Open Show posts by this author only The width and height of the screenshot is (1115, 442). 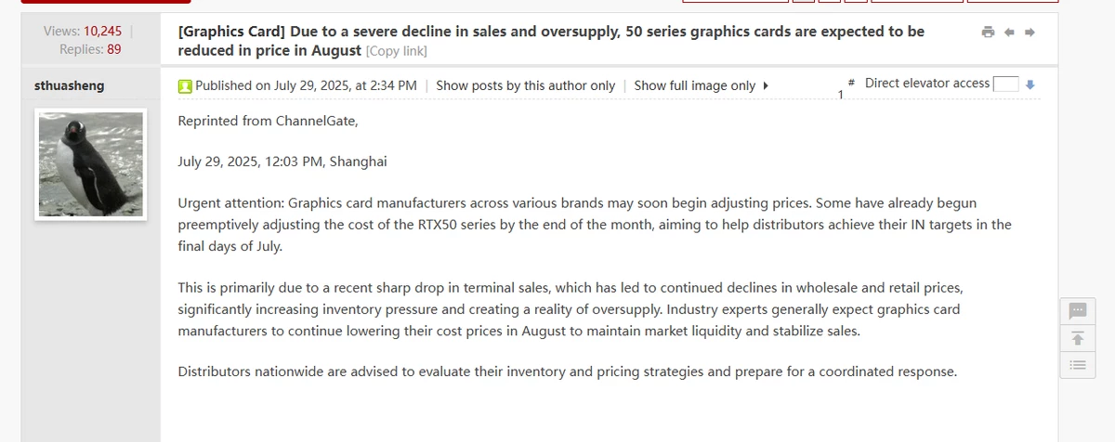tap(525, 85)
